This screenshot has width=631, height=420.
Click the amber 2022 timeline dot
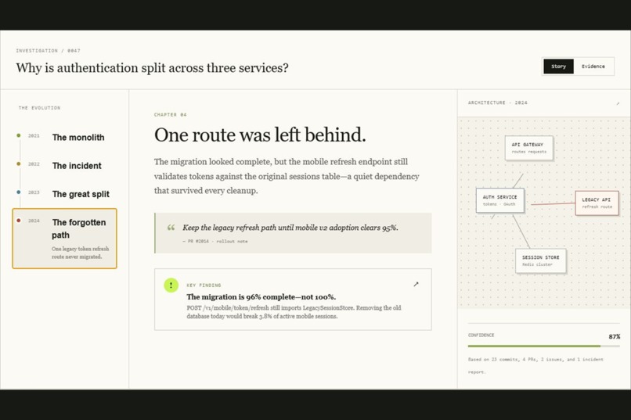[x=19, y=163]
